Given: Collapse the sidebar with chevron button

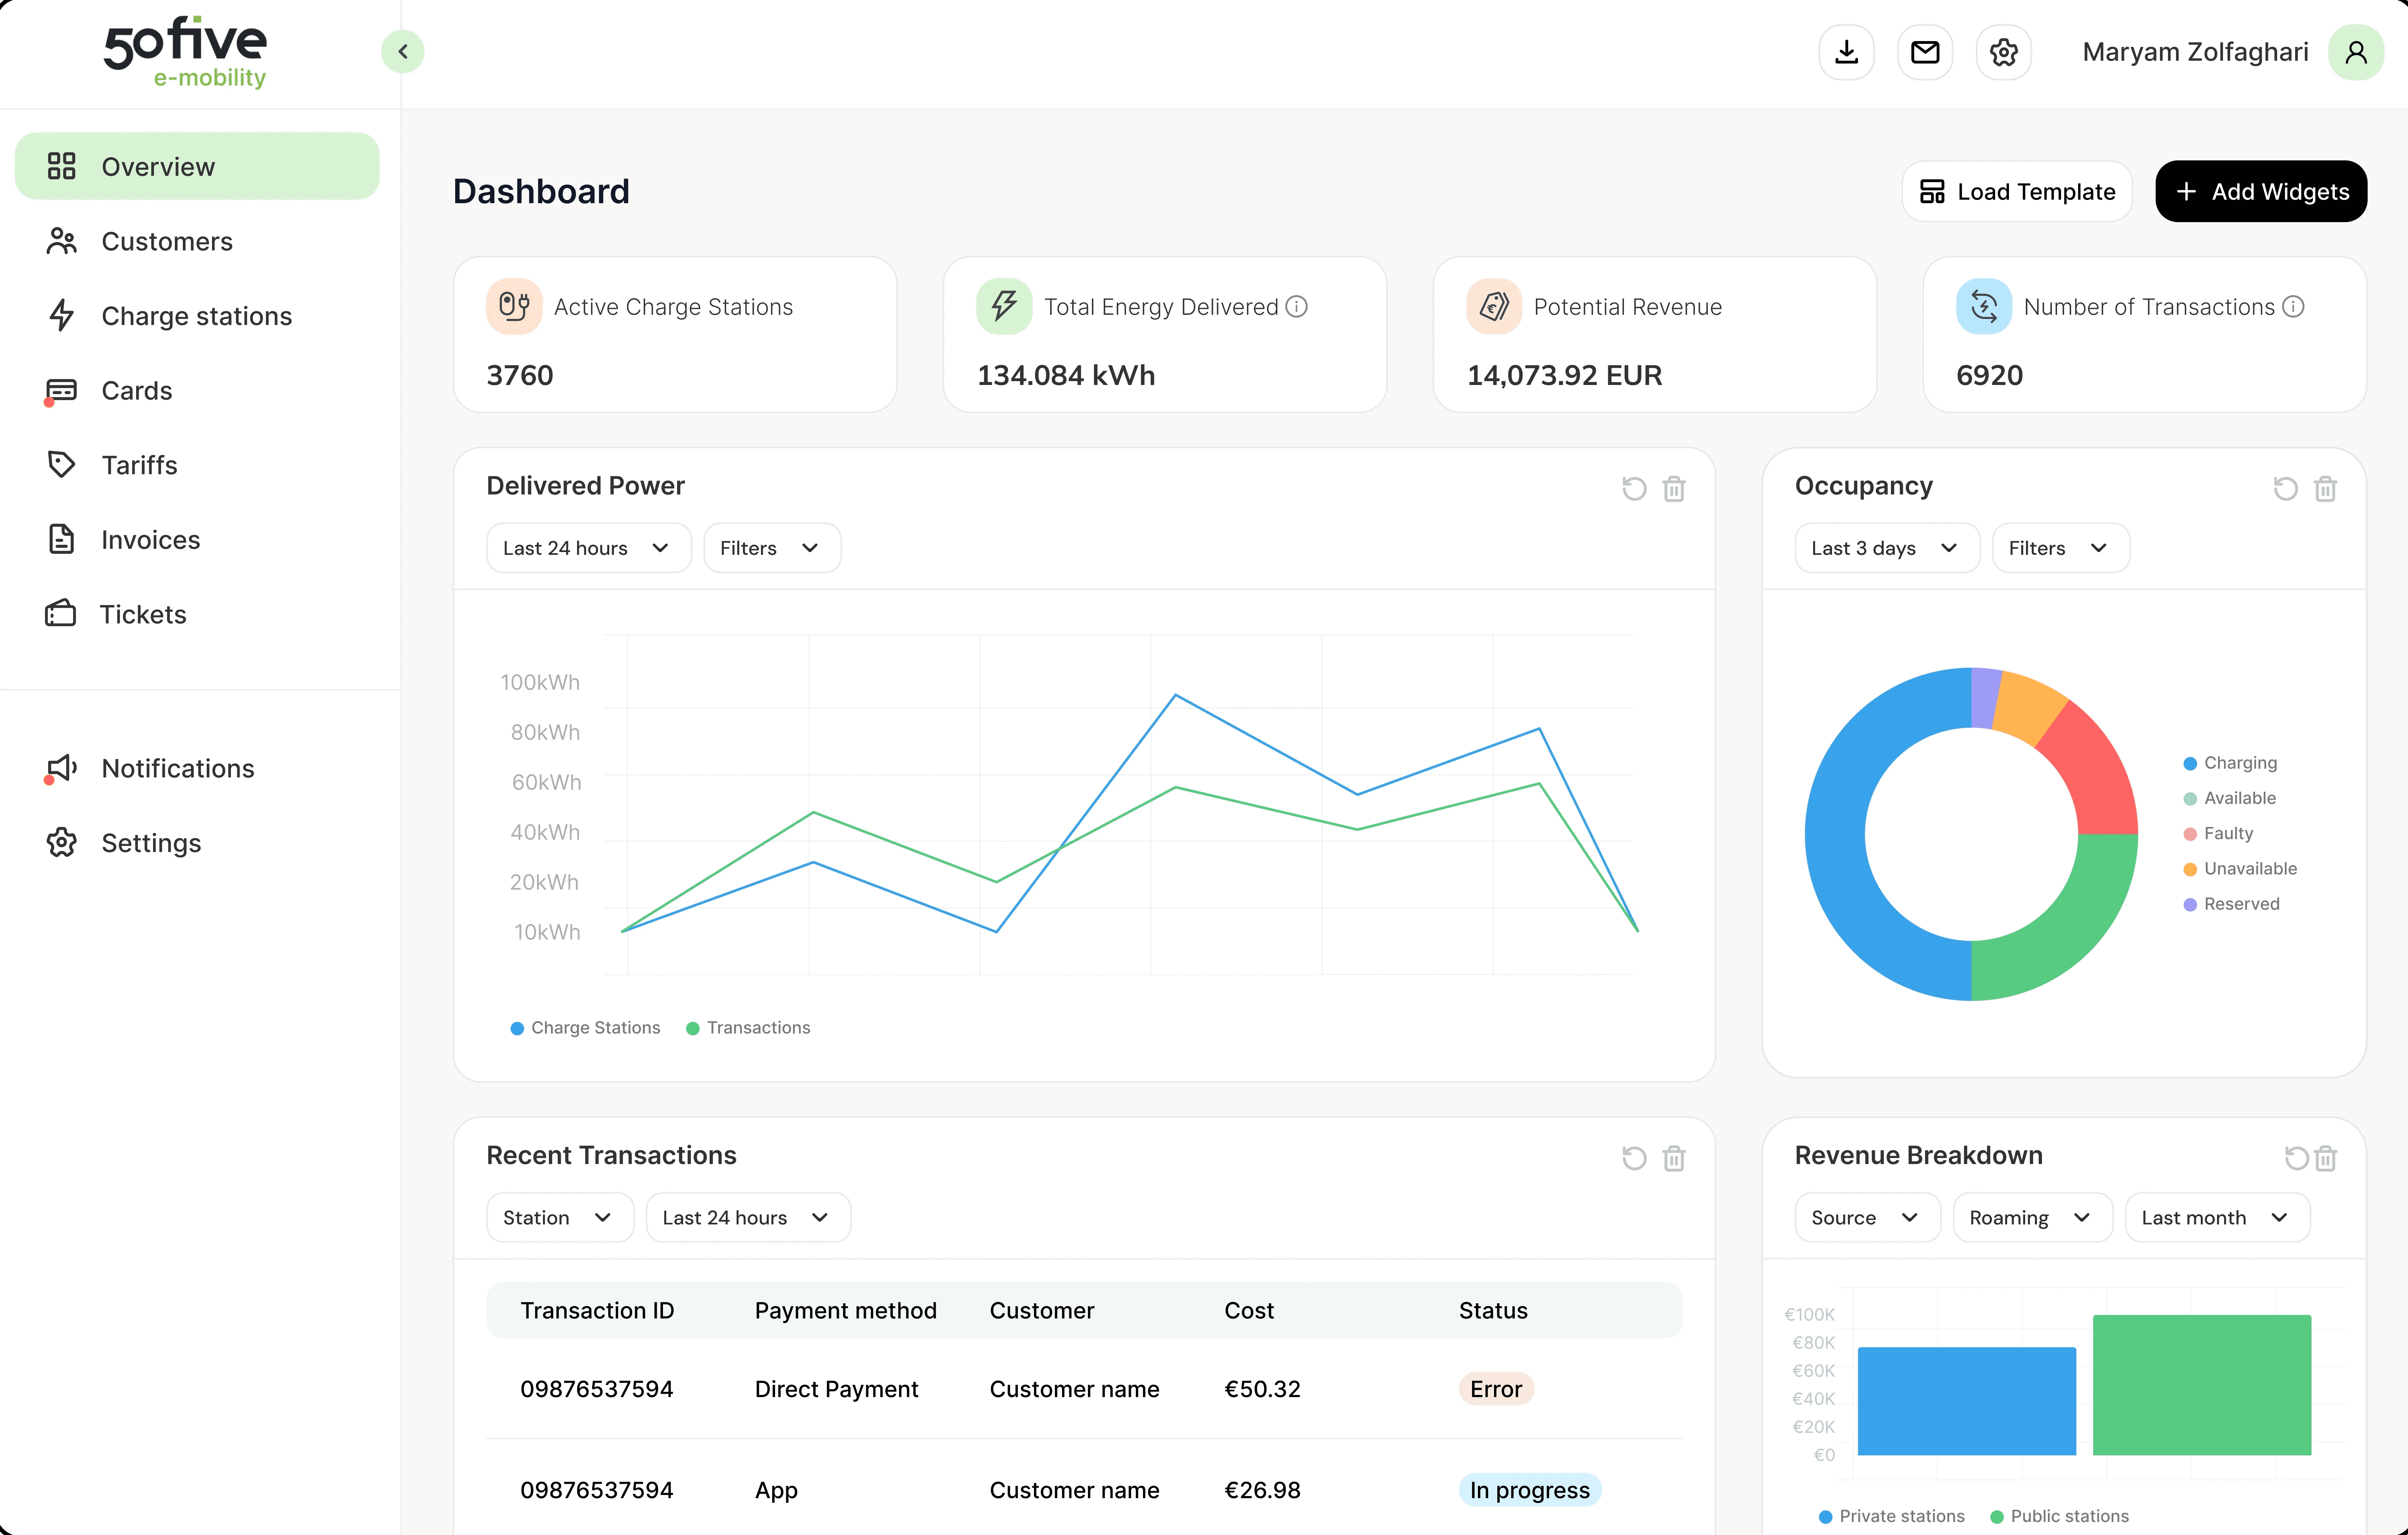Looking at the screenshot, I should tap(403, 52).
